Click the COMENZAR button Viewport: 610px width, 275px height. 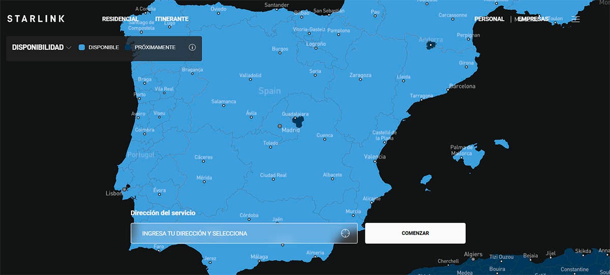point(415,233)
